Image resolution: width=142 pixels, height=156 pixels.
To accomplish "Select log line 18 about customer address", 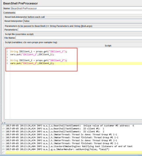I will coord(70,126).
